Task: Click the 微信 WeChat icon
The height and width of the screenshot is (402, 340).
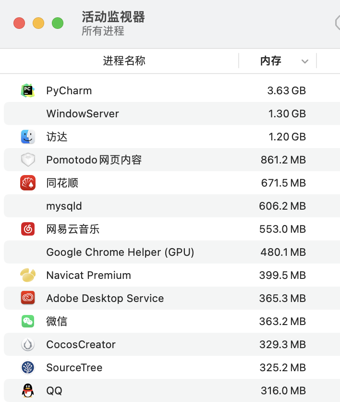Action: [x=28, y=321]
